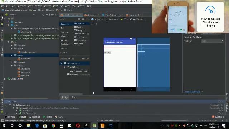This screenshot has height=129, width=229.
Task: Click the Gradle build progress bar
Action: point(175,120)
